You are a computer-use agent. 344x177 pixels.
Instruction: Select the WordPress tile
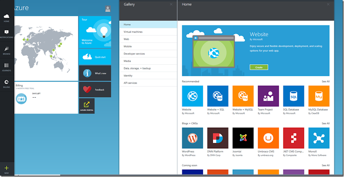192,138
